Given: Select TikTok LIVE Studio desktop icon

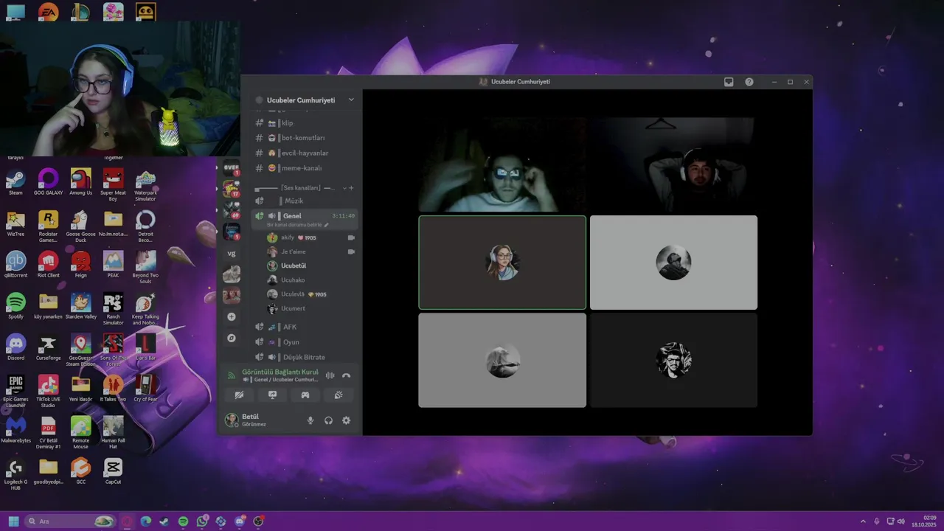Looking at the screenshot, I should click(48, 392).
